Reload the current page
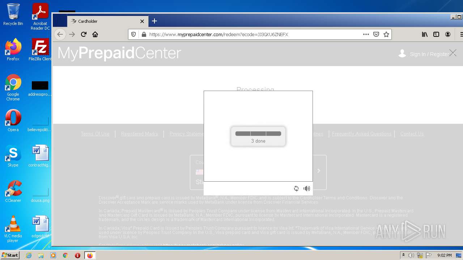This screenshot has width=463, height=260. 84,34
